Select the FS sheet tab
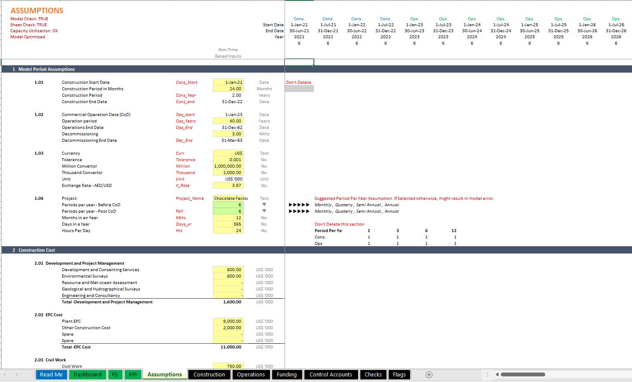The image size is (632, 382). [115, 374]
